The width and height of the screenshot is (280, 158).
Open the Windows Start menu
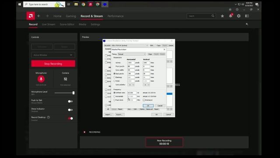coord(20,4)
